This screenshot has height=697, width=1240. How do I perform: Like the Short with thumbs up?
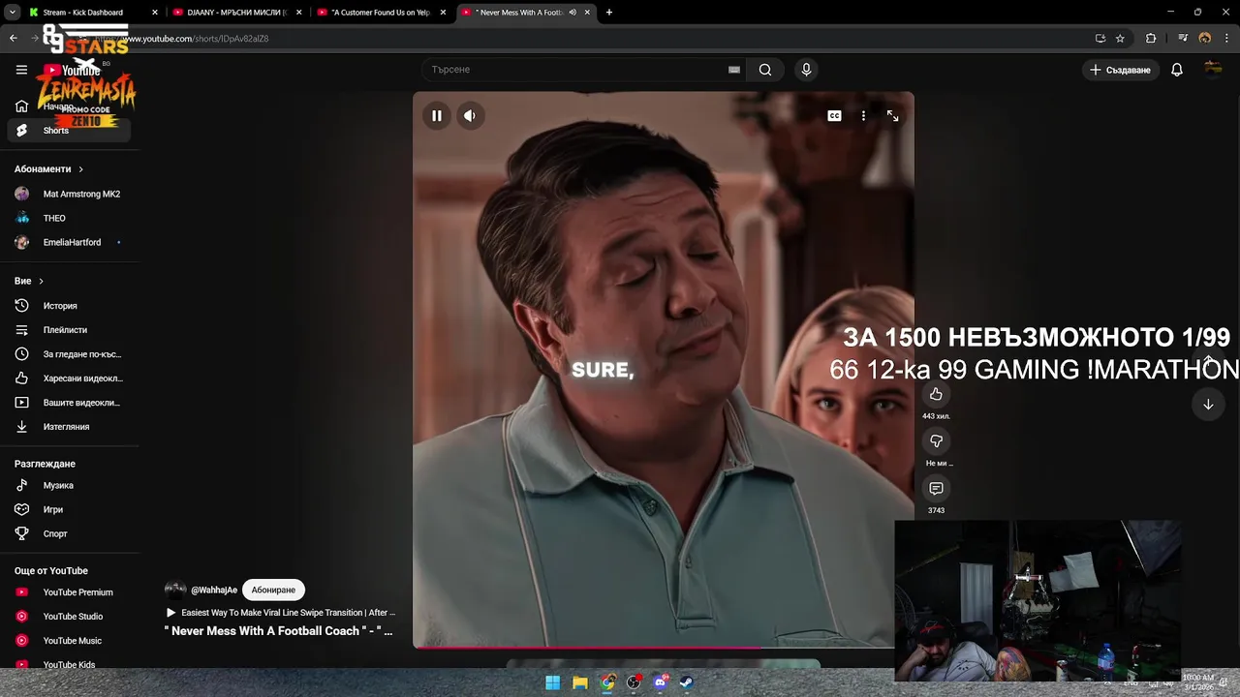936,394
